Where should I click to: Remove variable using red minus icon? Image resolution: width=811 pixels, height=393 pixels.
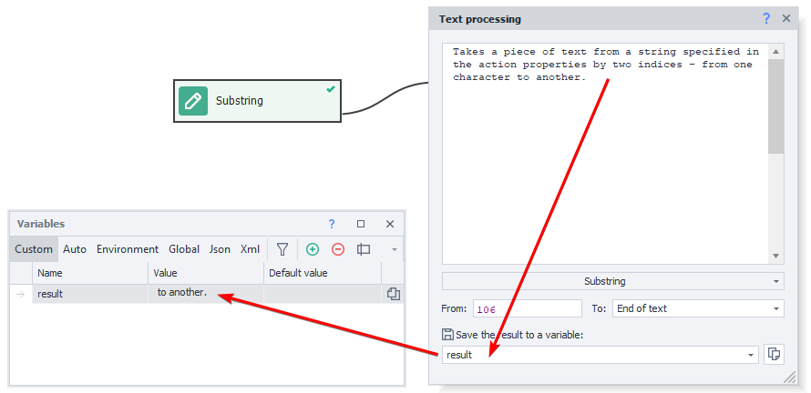click(338, 249)
